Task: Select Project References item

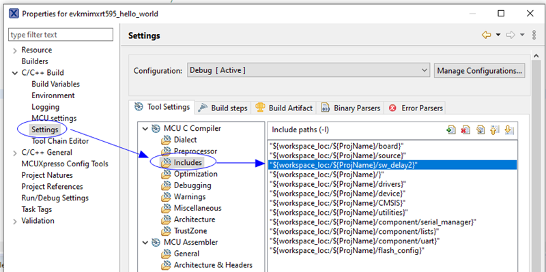Action: 53,186
